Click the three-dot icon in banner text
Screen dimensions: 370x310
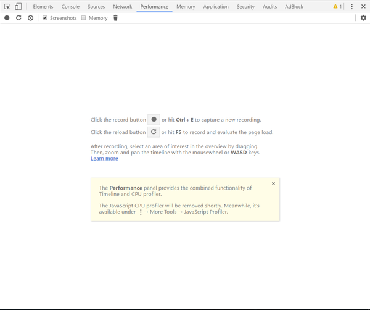[141, 212]
